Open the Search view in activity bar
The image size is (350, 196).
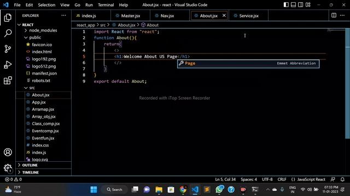pyautogui.click(x=8, y=33)
